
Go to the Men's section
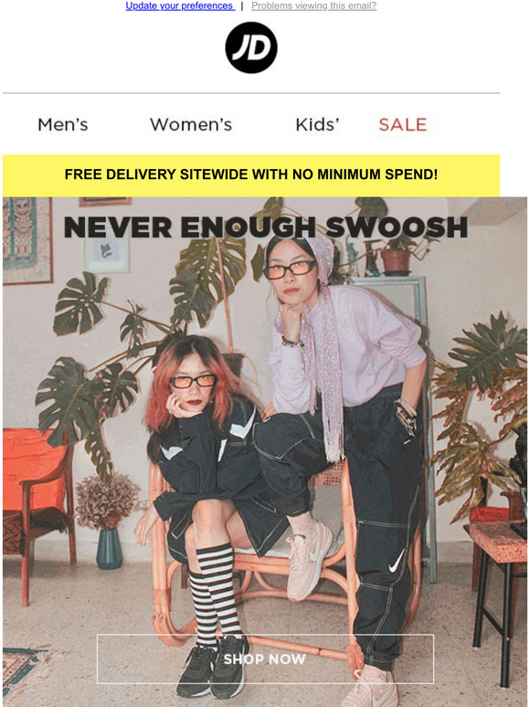pyautogui.click(x=63, y=124)
